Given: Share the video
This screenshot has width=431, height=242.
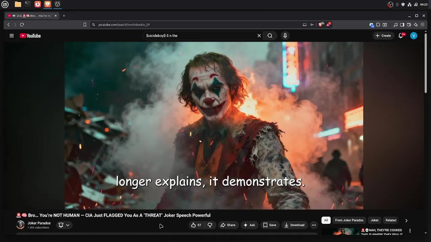Looking at the screenshot, I should coord(228,225).
